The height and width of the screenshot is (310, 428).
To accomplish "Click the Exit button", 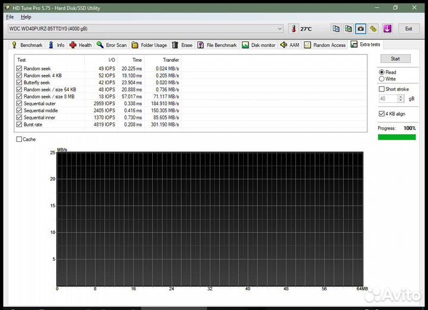I will click(408, 29).
